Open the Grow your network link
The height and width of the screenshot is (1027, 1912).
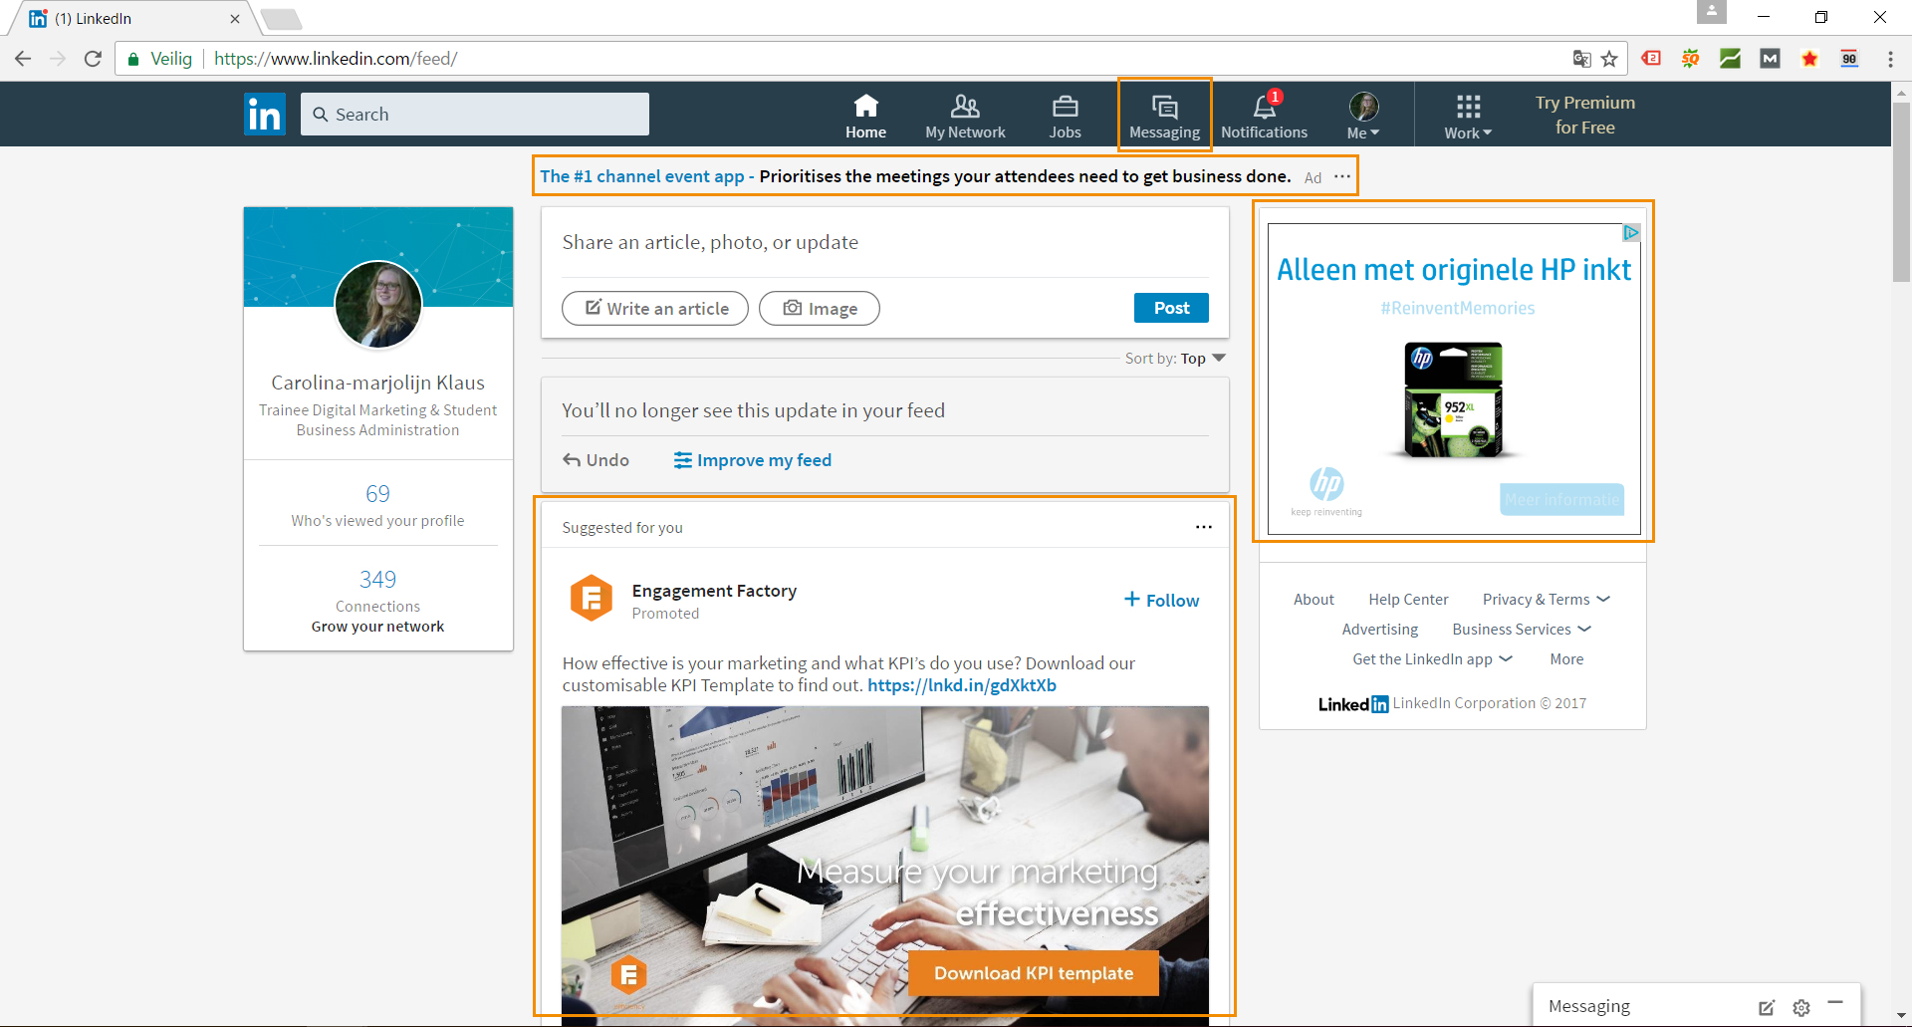377,626
